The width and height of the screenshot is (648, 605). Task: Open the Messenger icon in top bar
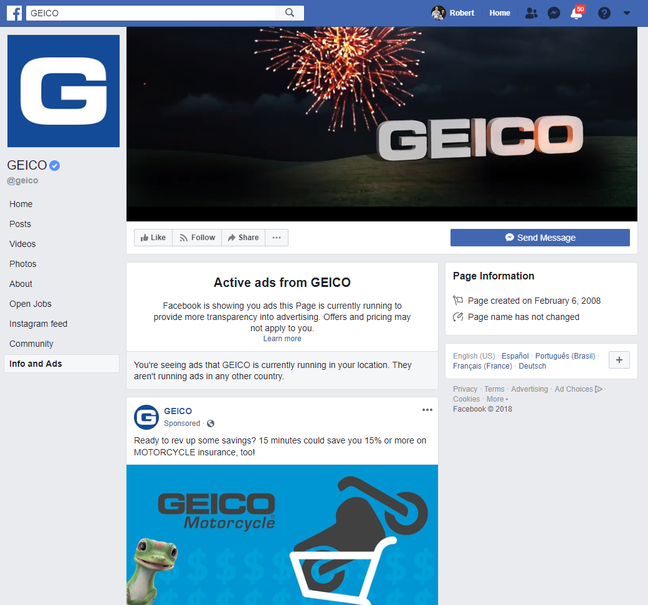coord(553,13)
